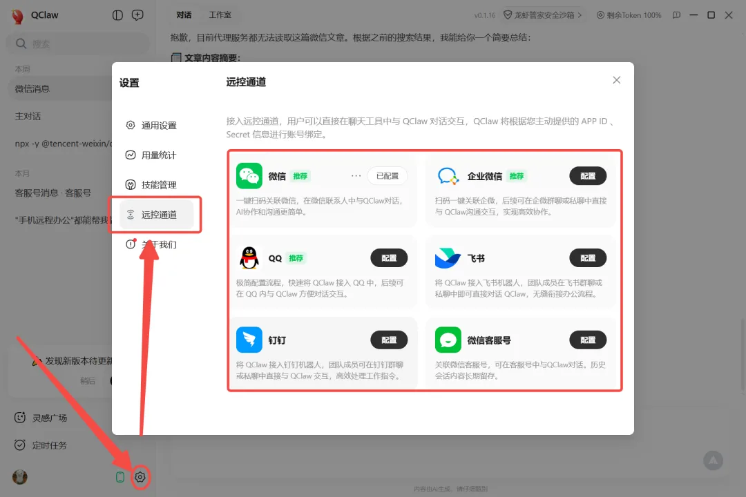746x497 pixels.
Task: Click the 剩余Token 100% indicator
Action: (x=629, y=15)
